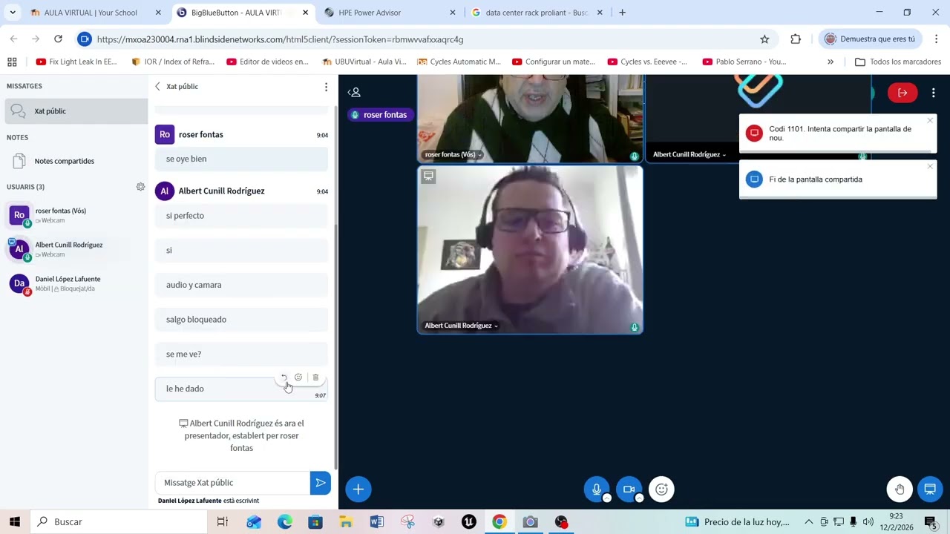Open chat options three-dot menu
The height and width of the screenshot is (534, 950).
[326, 87]
